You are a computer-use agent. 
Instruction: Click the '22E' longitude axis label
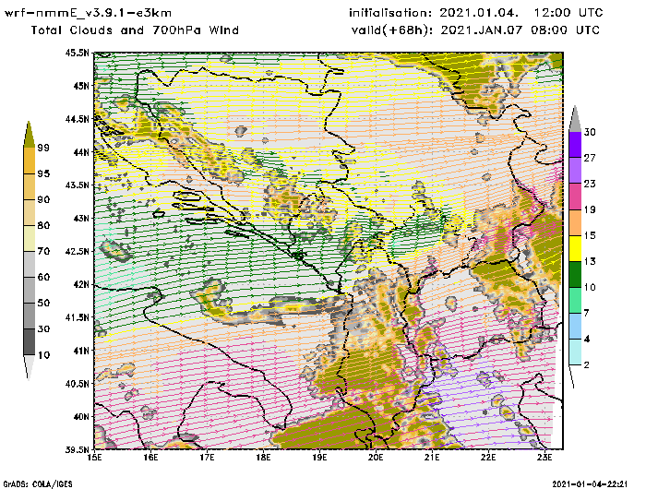click(x=488, y=458)
